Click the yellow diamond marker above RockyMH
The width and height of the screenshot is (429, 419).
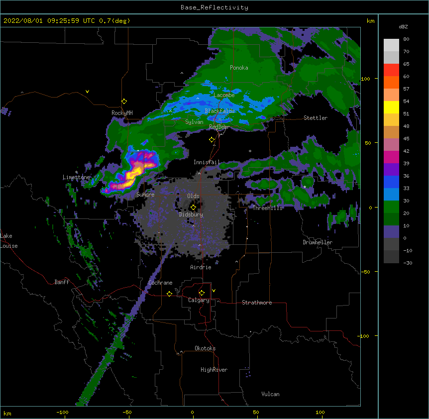tap(124, 102)
